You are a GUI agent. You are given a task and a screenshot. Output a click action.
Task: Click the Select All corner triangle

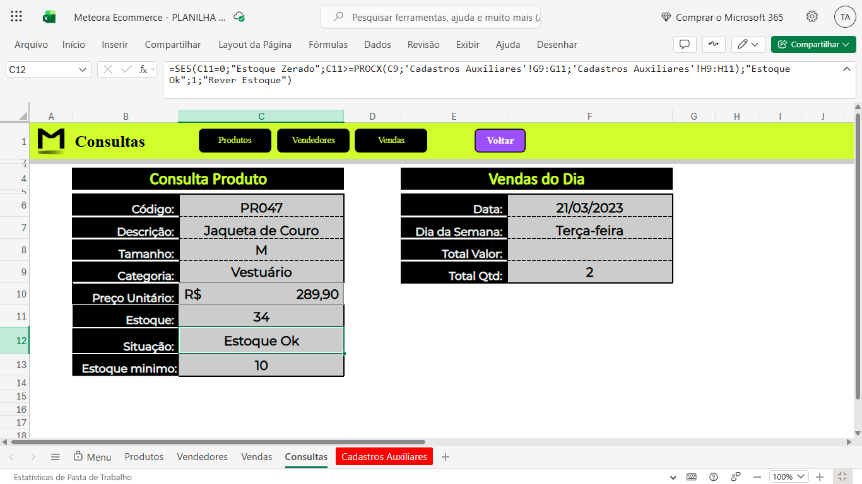pos(23,116)
